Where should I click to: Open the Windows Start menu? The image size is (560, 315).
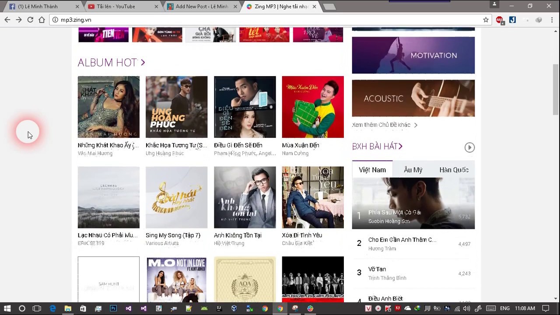point(7,308)
